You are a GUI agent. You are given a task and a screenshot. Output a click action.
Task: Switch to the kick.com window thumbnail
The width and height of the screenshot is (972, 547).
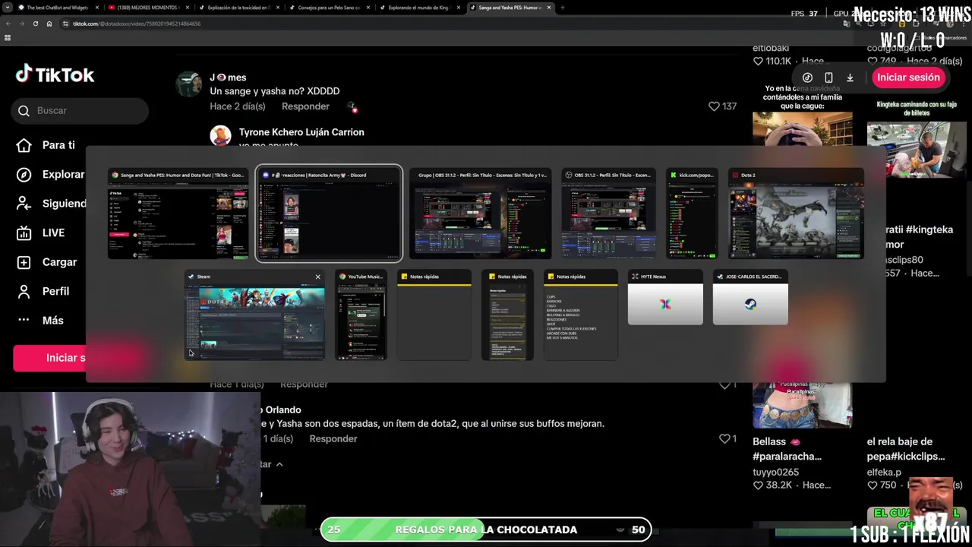click(x=692, y=213)
